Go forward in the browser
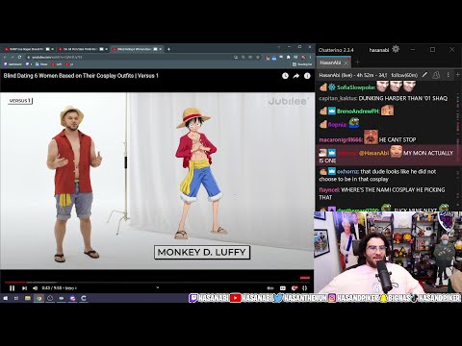This screenshot has height=346, width=462. [x=13, y=57]
